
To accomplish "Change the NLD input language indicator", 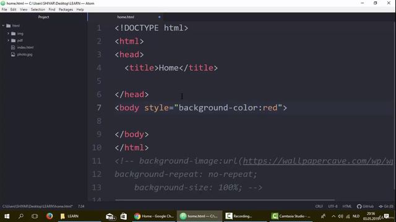I will [x=356, y=216].
